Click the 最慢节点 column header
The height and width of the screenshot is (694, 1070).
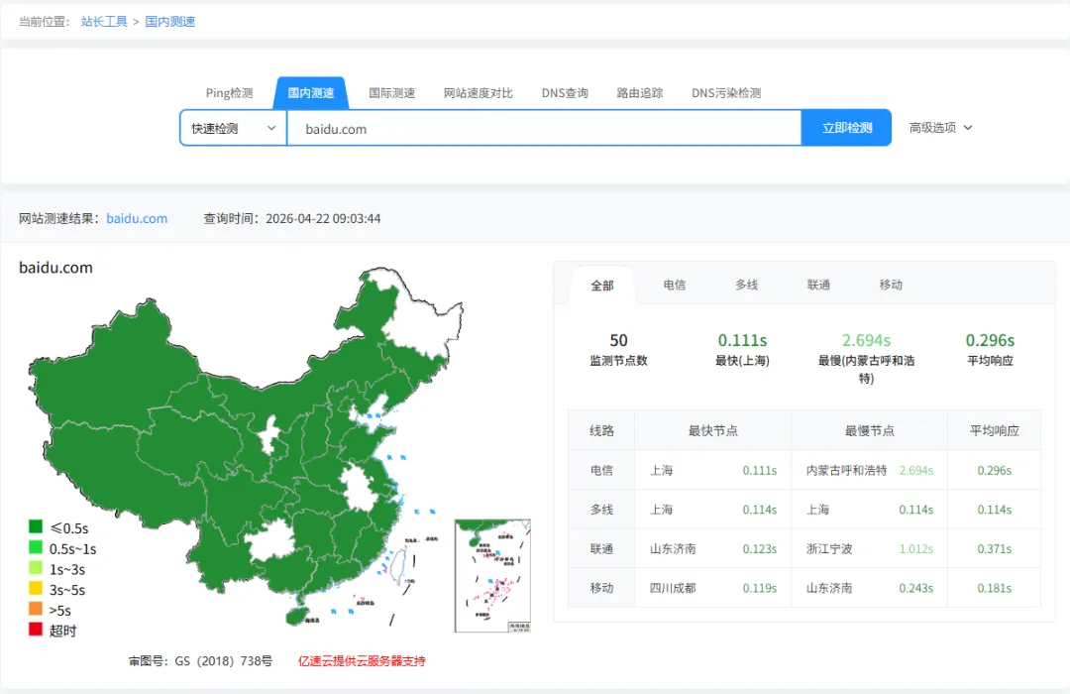(x=870, y=431)
